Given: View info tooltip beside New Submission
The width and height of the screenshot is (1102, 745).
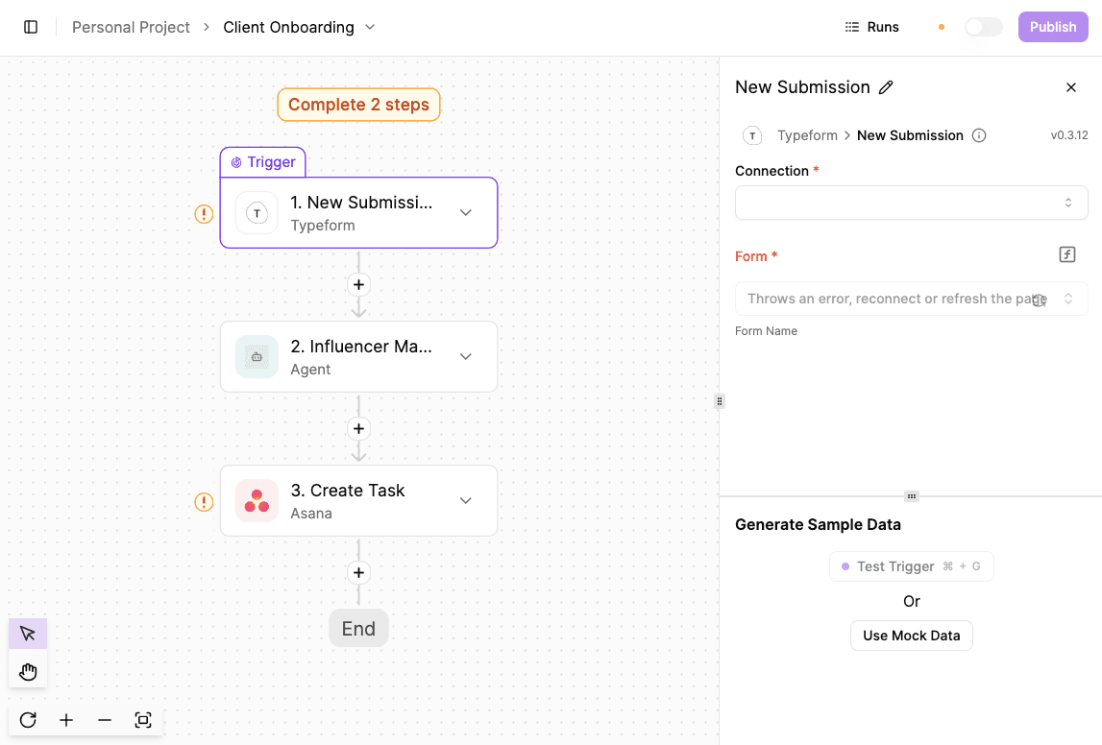Looking at the screenshot, I should [979, 135].
